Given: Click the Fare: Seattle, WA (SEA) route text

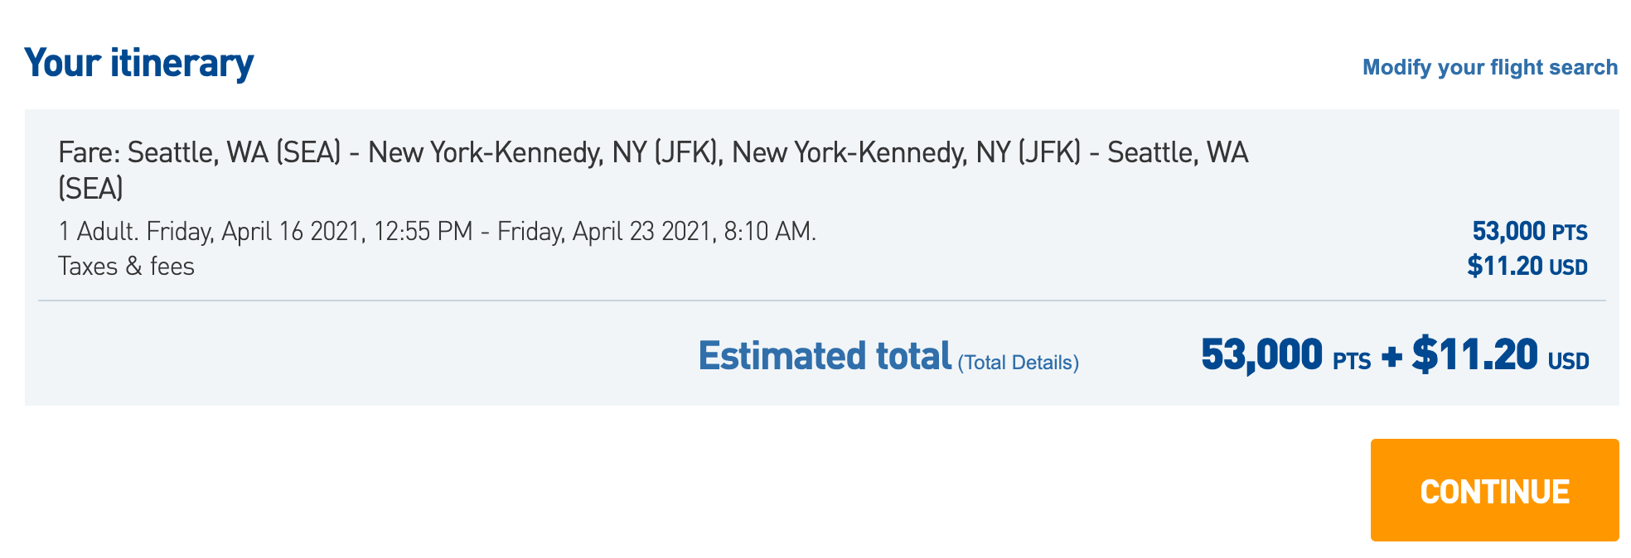Looking at the screenshot, I should pyautogui.click(x=200, y=153).
